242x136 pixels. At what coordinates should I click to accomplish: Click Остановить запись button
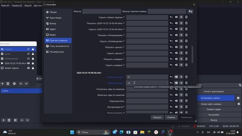216,98
